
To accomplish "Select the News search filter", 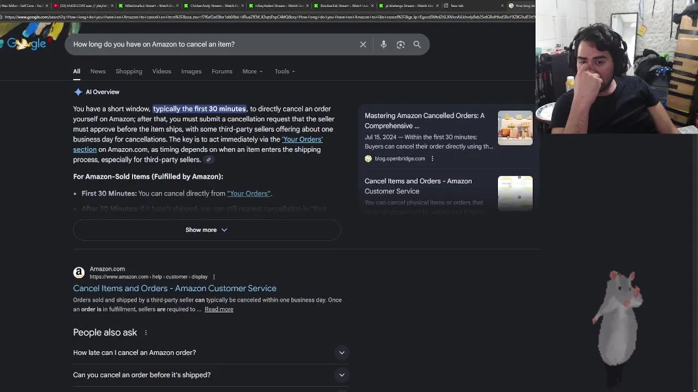I will pyautogui.click(x=98, y=71).
